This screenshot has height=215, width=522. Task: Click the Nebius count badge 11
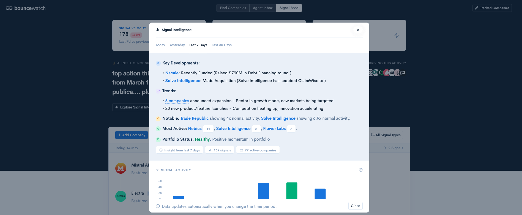208,129
